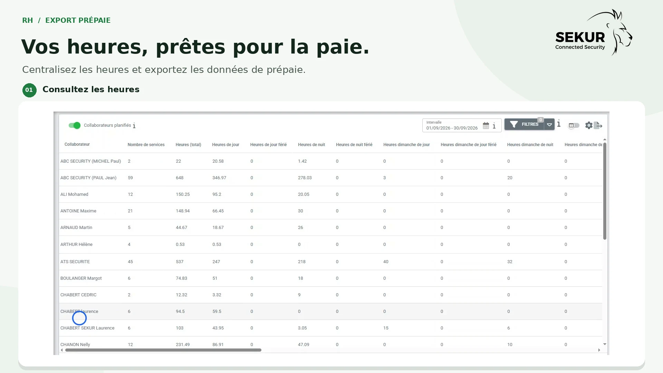The height and width of the screenshot is (373, 663).
Task: Toggle the Collaborateurs planifiés switch
Action: pyautogui.click(x=74, y=125)
